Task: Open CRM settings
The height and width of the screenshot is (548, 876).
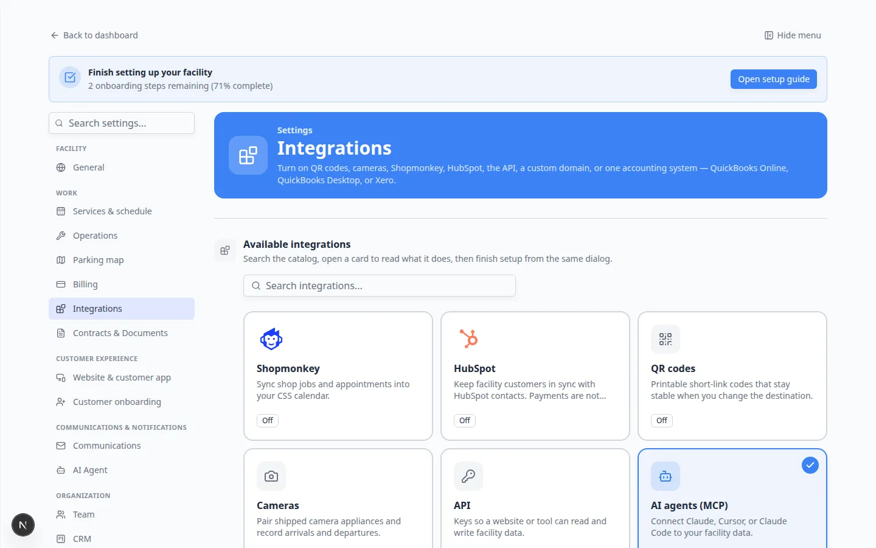Action: pos(122,539)
